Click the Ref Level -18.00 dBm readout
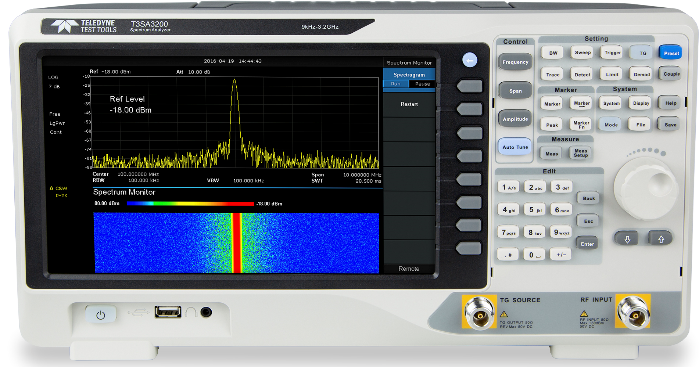Screen dimensions: 699x367 pos(130,105)
